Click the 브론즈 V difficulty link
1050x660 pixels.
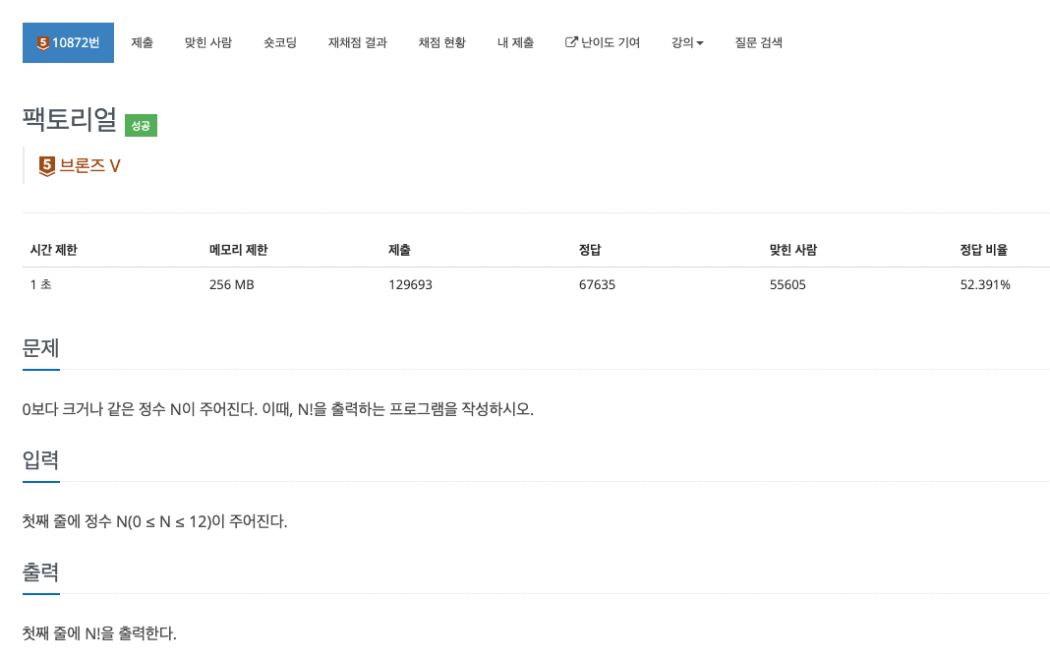coord(89,165)
